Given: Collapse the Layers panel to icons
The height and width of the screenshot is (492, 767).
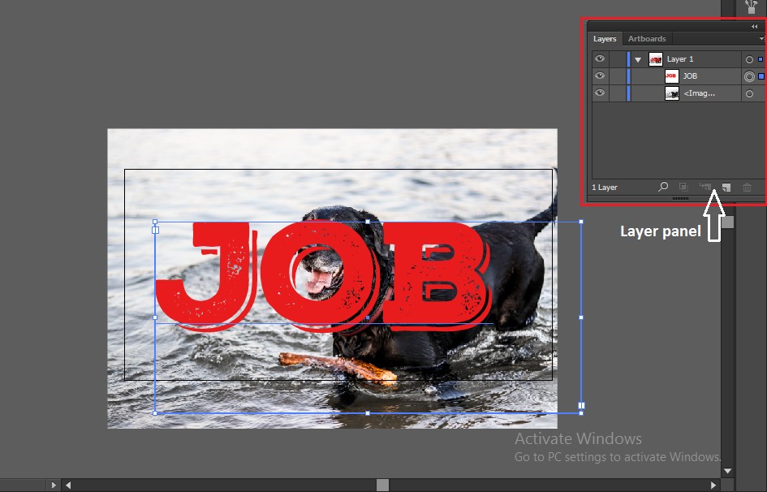Looking at the screenshot, I should click(x=753, y=26).
